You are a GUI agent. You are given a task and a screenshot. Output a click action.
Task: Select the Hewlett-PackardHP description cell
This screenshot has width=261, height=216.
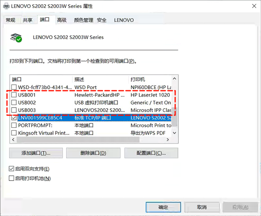pos(99,95)
